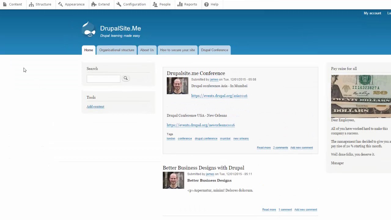The height and width of the screenshot is (220, 391).
Task: Click Add new comment on Better Business post
Action: point(306,210)
